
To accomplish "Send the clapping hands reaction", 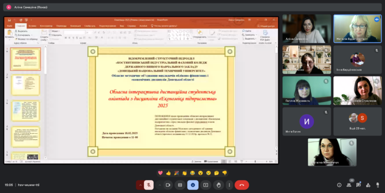I will (x=184, y=173).
